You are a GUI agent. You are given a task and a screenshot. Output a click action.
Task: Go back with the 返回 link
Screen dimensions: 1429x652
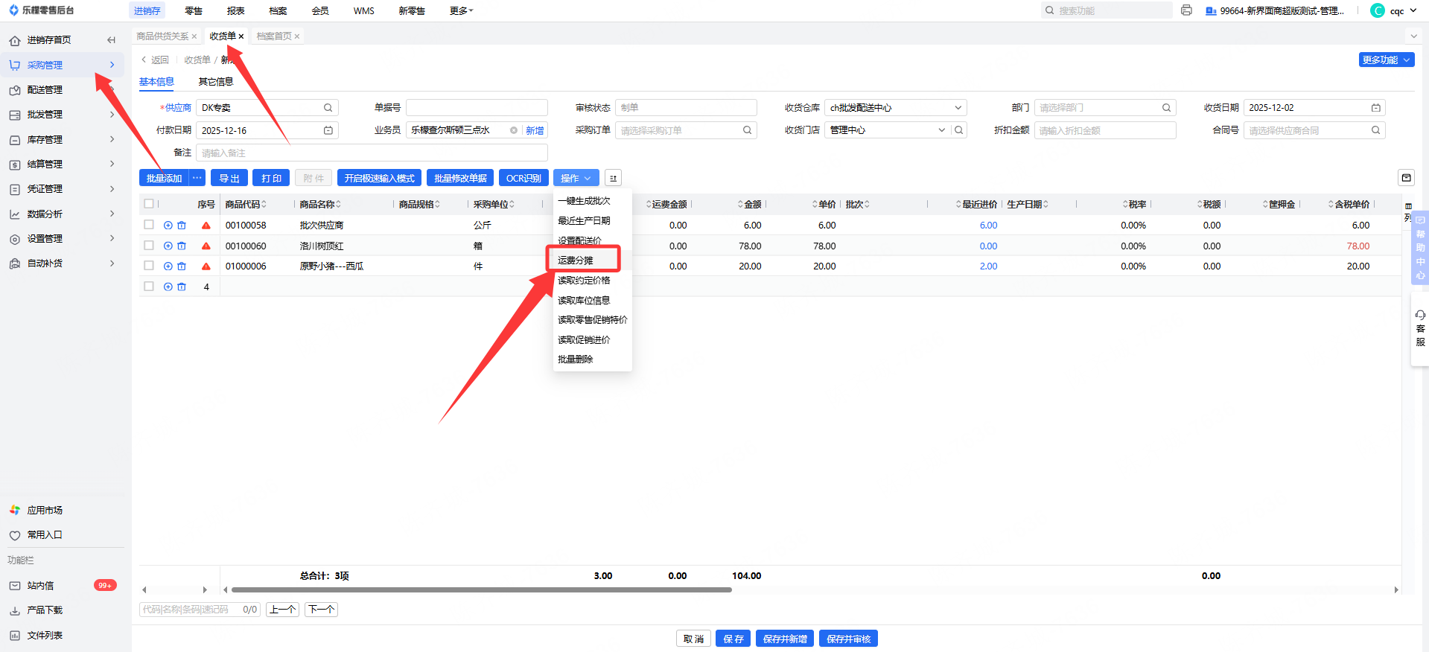click(x=155, y=60)
